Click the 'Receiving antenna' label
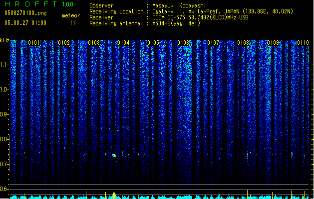Viewport: 314px width, 199px height. (x=115, y=23)
